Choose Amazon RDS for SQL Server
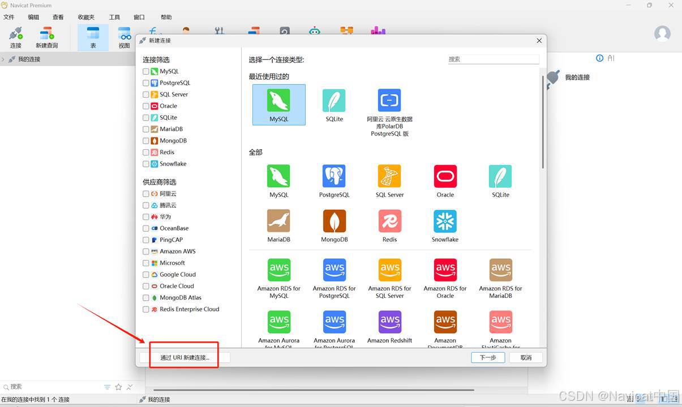Image resolution: width=682 pixels, height=407 pixels. (x=389, y=279)
